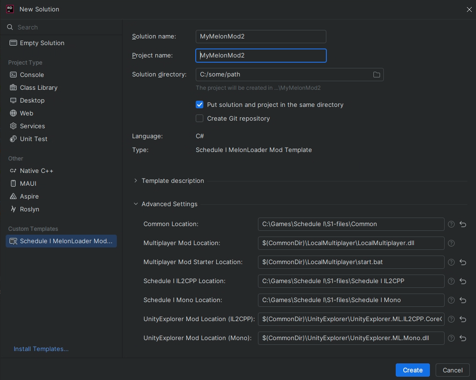Show help for Schedule I Mono Location
Screen dimensions: 476x380
tap(451, 300)
